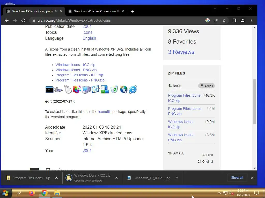This screenshot has width=265, height=198.
Task: Launch Firefox from the taskbar
Action: coord(32,193)
